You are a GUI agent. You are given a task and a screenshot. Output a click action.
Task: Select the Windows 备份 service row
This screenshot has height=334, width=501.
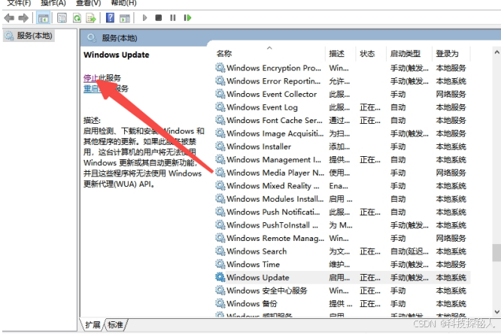(x=342, y=304)
